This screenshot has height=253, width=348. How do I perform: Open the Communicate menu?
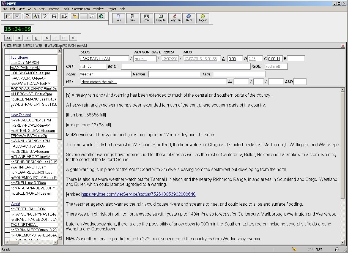(x=81, y=9)
